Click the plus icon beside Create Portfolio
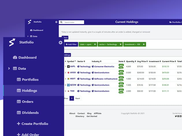Viewport: 182px width, 136px height. 18,124
